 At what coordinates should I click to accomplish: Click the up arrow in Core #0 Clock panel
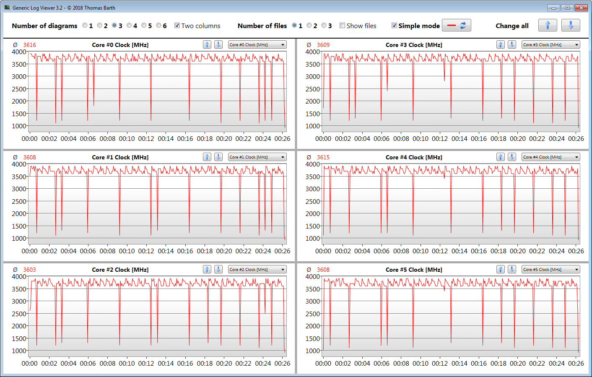click(207, 44)
